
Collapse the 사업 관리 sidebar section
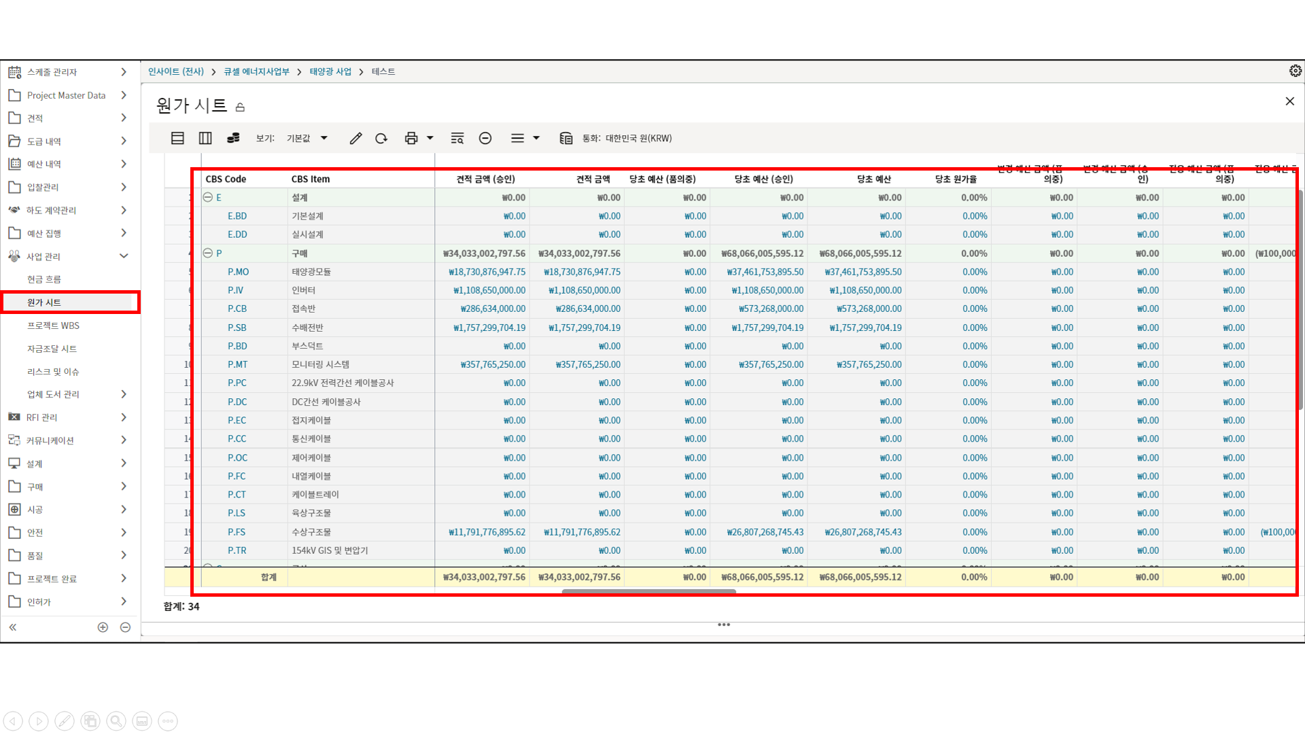pos(124,256)
